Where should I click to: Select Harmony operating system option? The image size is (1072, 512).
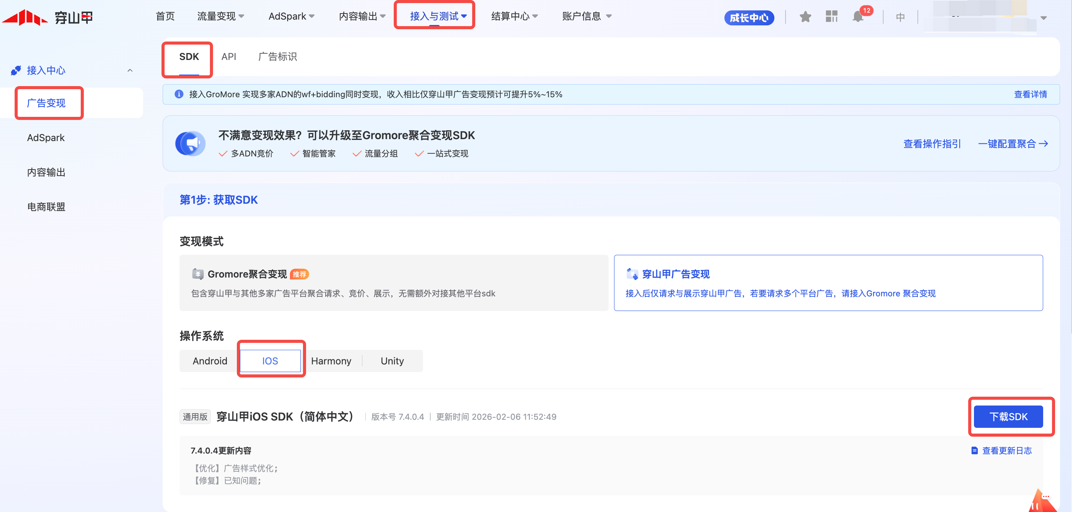tap(331, 361)
